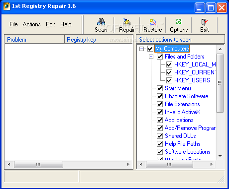Click the Select options to scan header
Screen dimensions: 229x189
(180, 40)
